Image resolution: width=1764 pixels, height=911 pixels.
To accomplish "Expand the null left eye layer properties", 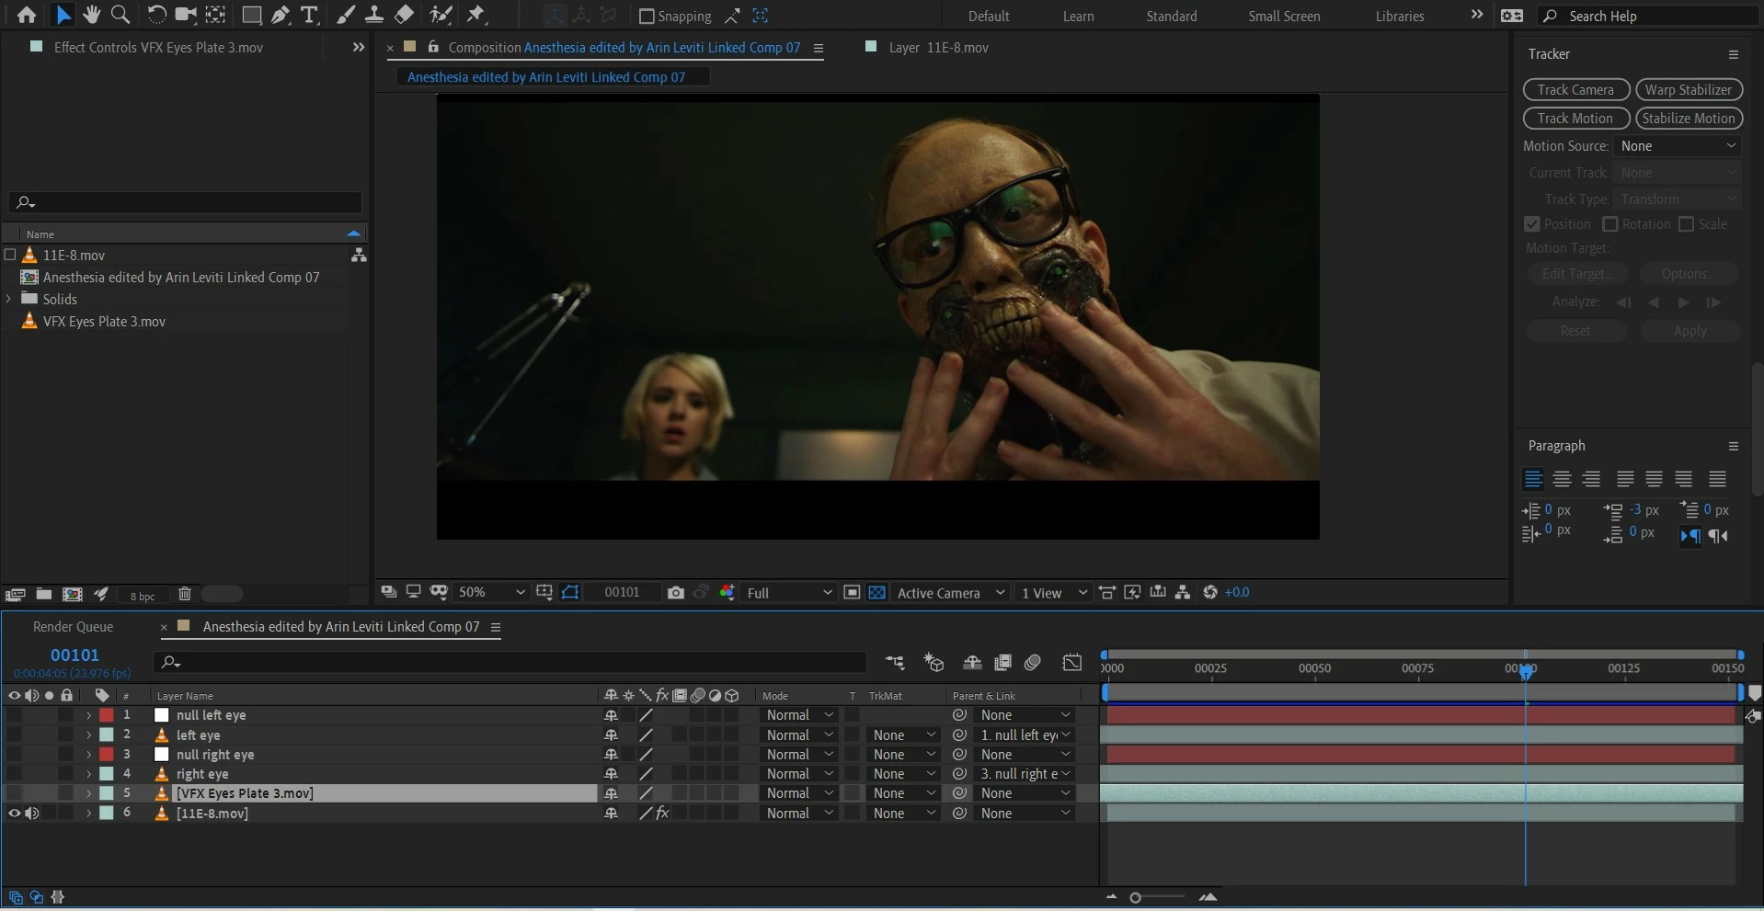I will pos(88,715).
